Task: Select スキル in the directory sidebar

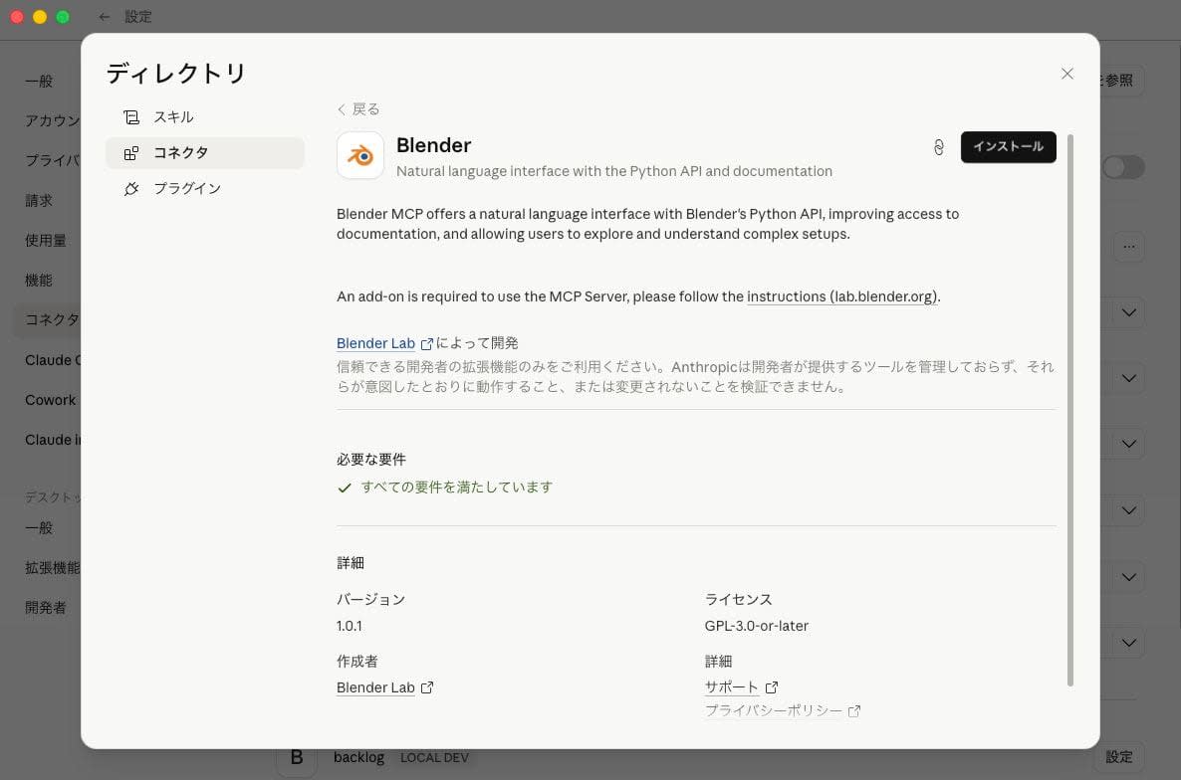Action: (x=173, y=116)
